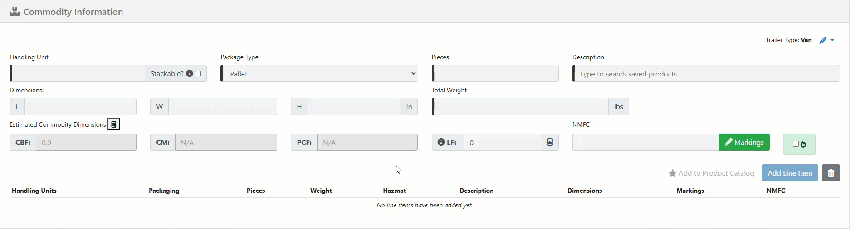Image resolution: width=850 pixels, height=229 pixels.
Task: Click the LF info icon
Action: 440,143
